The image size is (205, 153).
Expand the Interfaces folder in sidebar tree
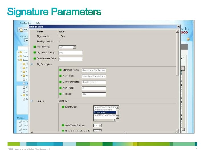pyautogui.click(x=18, y=52)
